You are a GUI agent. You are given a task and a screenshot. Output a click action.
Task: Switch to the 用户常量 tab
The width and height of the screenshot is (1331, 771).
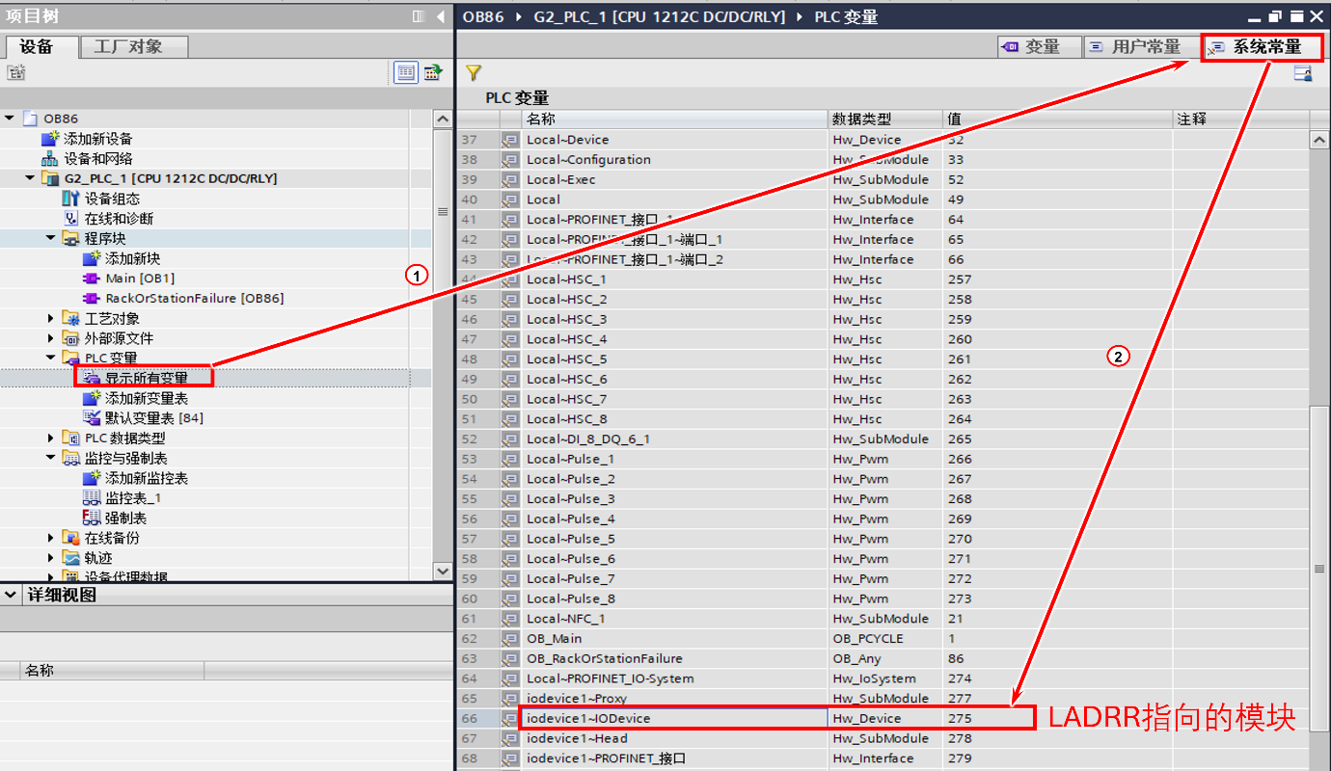click(1134, 46)
